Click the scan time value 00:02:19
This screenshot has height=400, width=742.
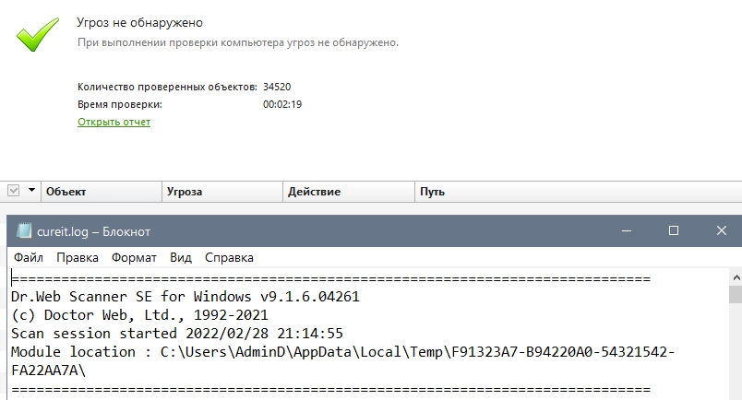(x=282, y=104)
